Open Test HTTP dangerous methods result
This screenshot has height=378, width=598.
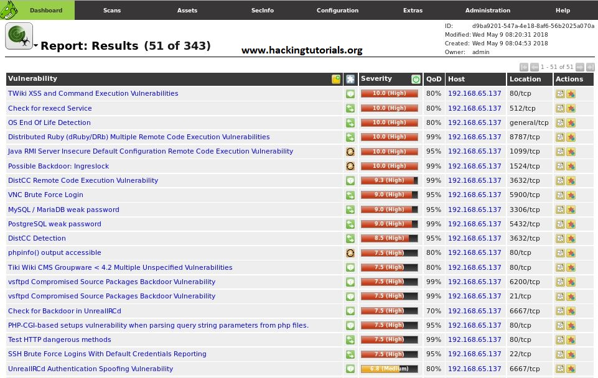[60, 339]
